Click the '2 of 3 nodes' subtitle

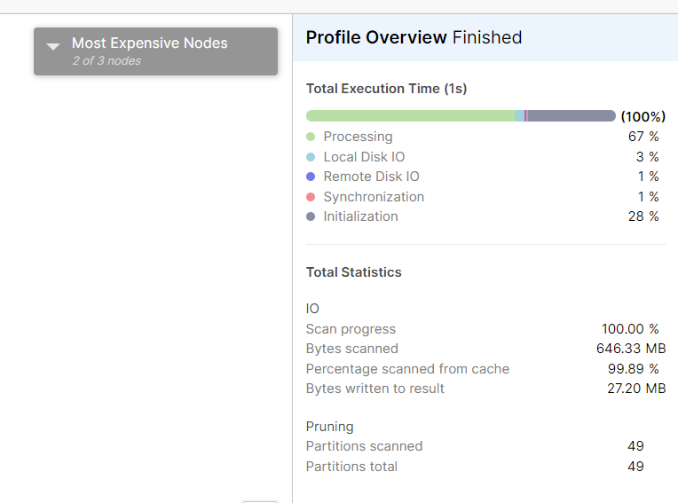[106, 61]
